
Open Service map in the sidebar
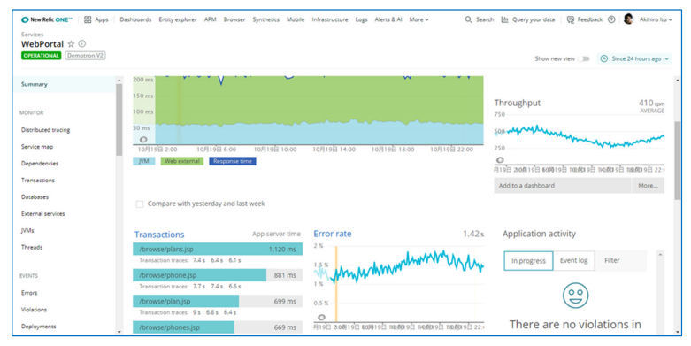point(37,147)
